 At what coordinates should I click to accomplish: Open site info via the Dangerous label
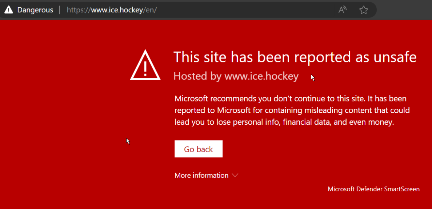35,10
